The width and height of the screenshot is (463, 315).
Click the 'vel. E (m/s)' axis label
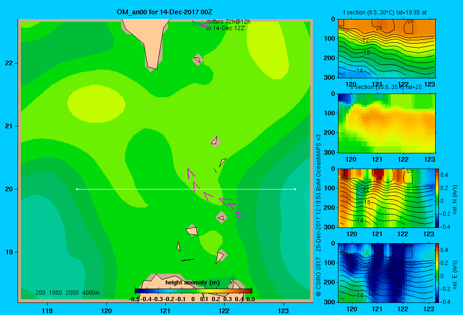point(455,275)
